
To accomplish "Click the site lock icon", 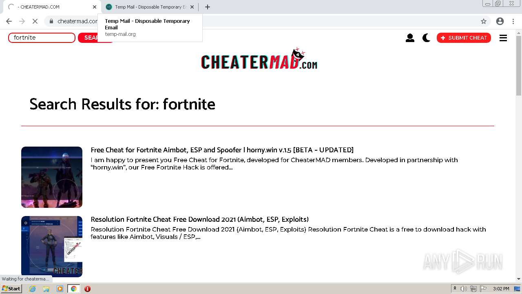I will tap(51, 21).
